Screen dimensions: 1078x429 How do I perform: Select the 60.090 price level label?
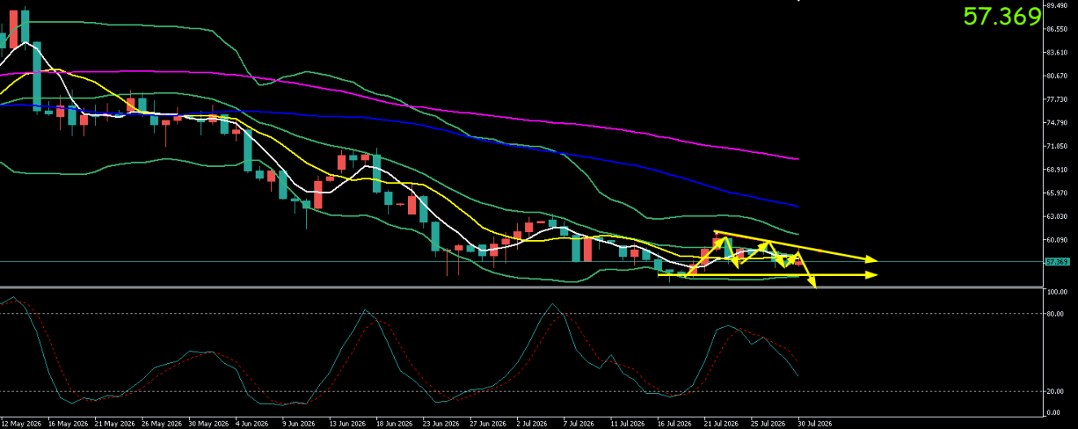pos(1058,240)
